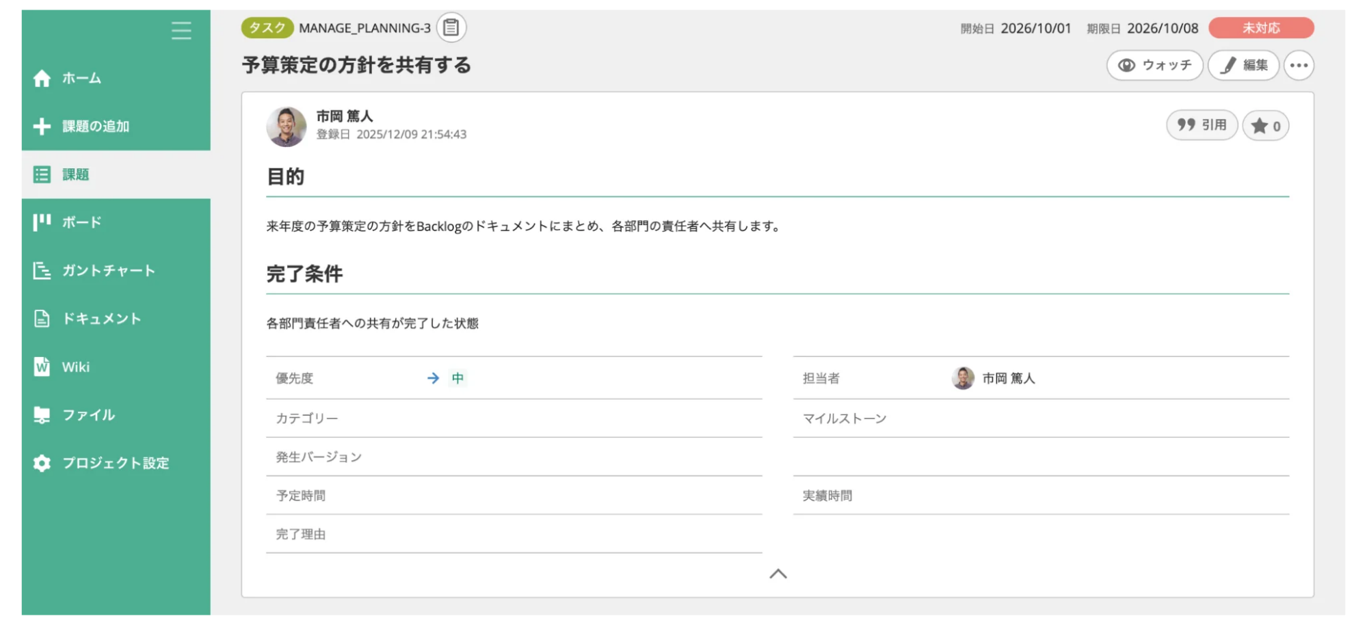Open the ホーム home icon
The width and height of the screenshot is (1367, 625).
click(42, 79)
